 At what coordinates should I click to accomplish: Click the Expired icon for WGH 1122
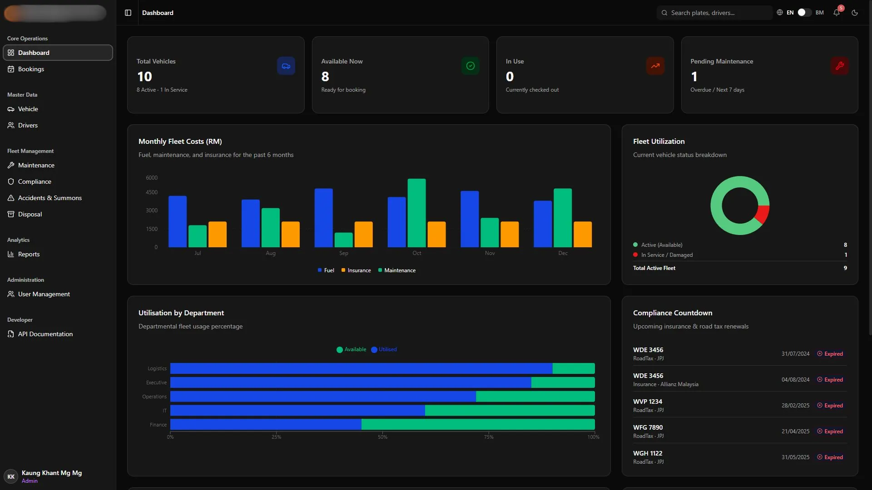[x=820, y=457]
